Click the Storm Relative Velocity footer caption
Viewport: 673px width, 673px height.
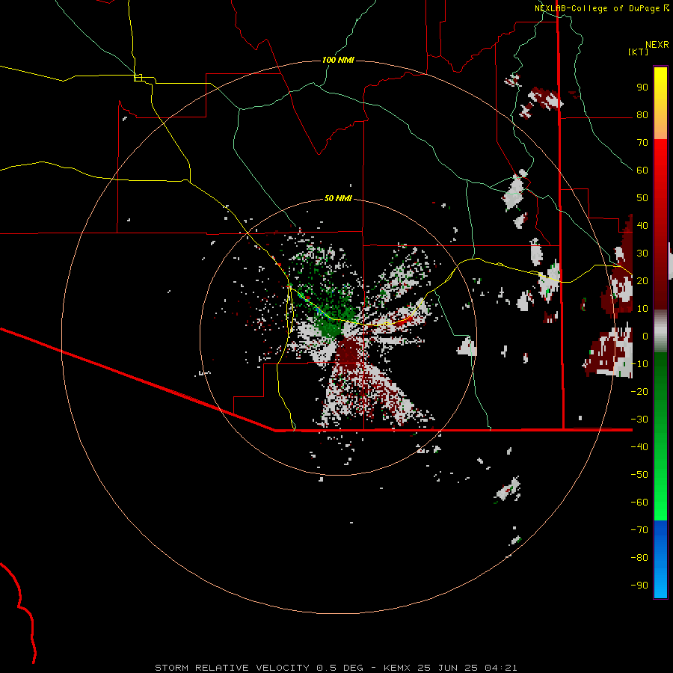(336, 668)
